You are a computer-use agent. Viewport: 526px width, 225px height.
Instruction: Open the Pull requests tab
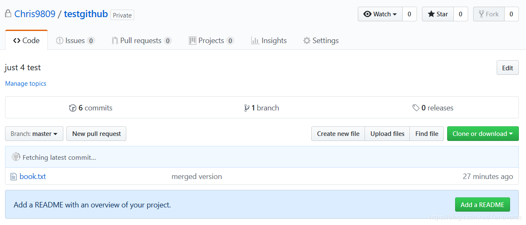tap(141, 41)
